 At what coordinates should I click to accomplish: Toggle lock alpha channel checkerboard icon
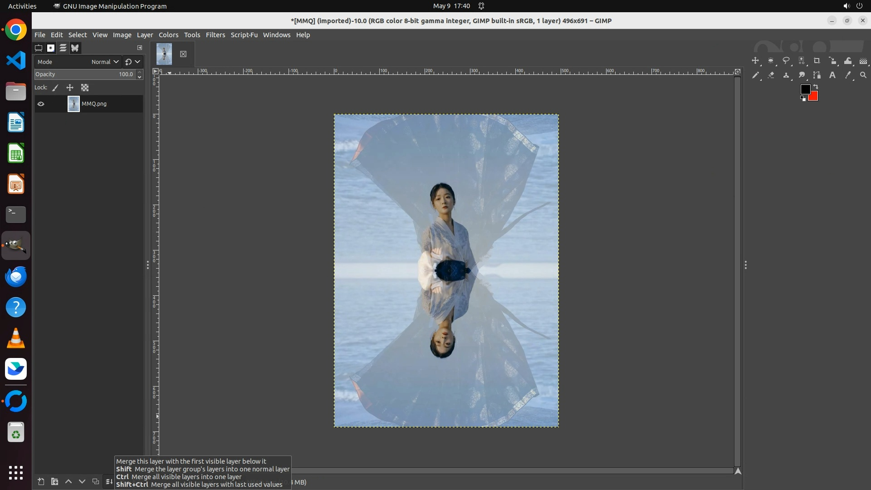(x=85, y=88)
